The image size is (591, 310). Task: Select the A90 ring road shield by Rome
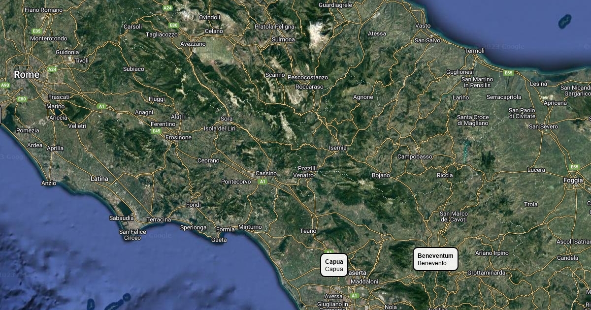5,85
